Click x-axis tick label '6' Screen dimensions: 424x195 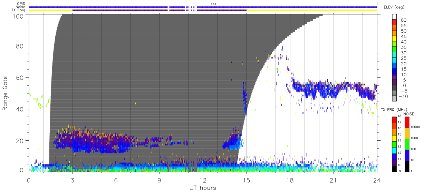click(x=116, y=180)
